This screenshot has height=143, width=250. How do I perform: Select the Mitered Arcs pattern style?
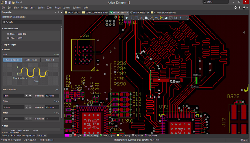tap(31, 60)
